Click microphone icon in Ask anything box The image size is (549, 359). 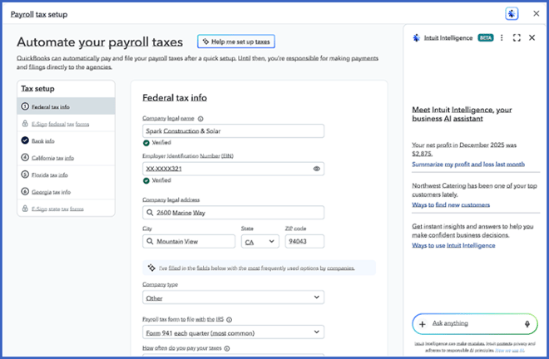click(527, 324)
